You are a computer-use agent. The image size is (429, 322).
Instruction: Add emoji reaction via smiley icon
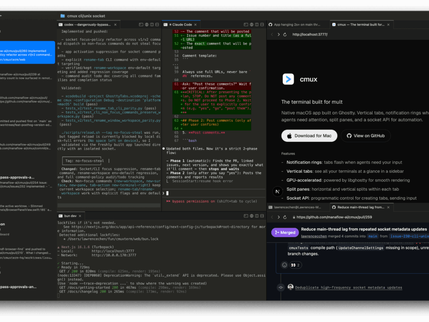pos(284,265)
